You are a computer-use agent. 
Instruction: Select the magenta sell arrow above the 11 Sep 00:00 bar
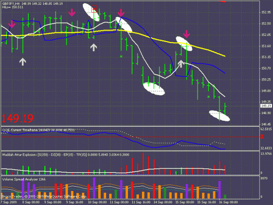click(x=121, y=13)
